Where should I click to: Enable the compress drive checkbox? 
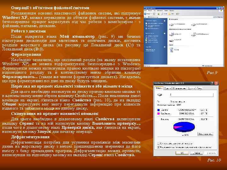click(158, 143)
